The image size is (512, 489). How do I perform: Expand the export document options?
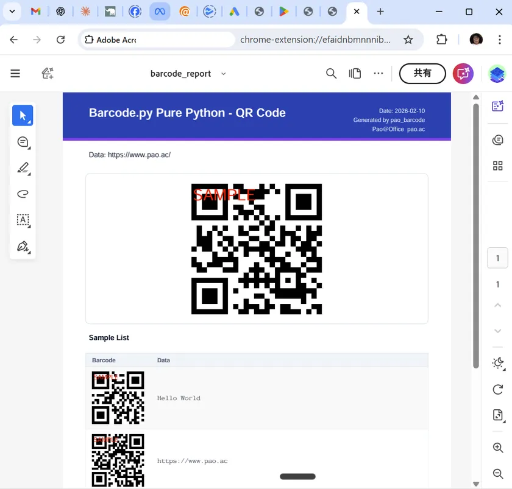(x=497, y=415)
